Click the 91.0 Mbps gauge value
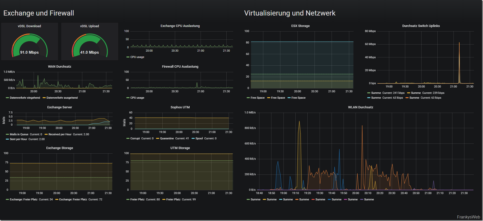Viewport: 483px width, 221px height. coord(29,52)
